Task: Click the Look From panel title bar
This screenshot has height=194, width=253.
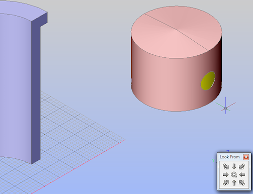Action: [230, 157]
